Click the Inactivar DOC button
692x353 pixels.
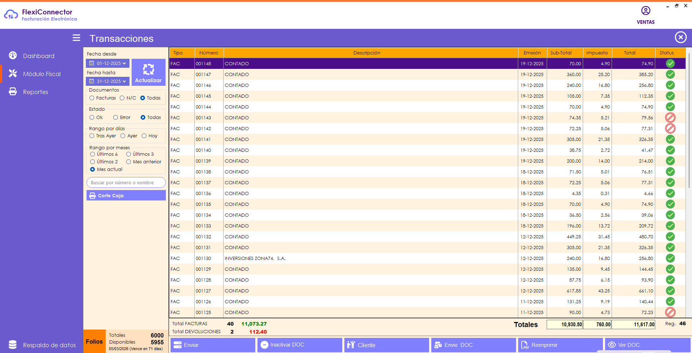tap(299, 345)
